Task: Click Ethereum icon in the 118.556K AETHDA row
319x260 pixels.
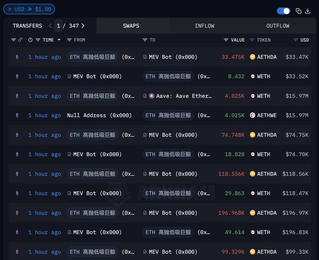Action: [17, 174]
